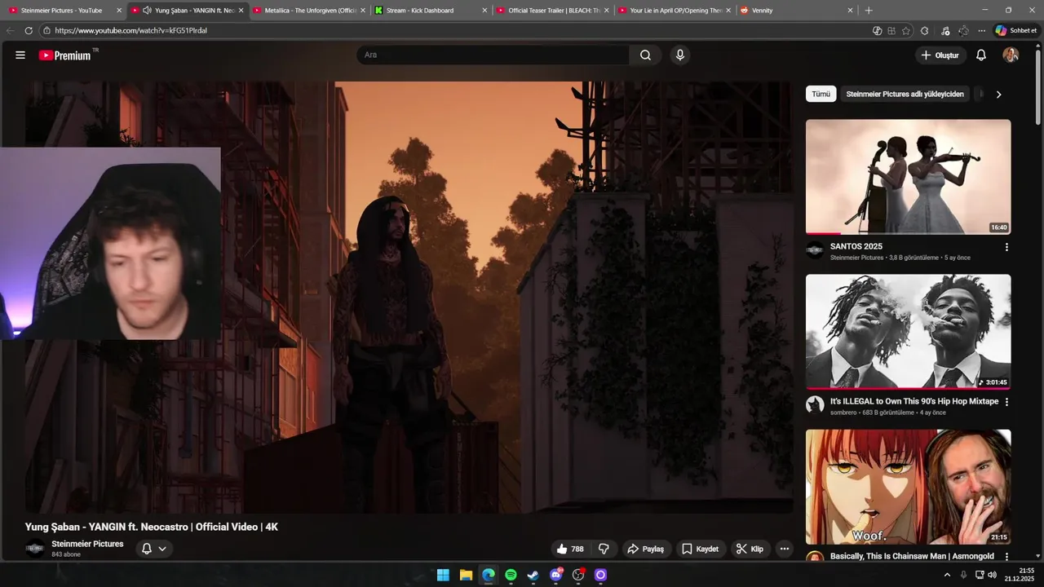Switch to the BLEACH Official Teaser Trailer tab

coord(554,11)
